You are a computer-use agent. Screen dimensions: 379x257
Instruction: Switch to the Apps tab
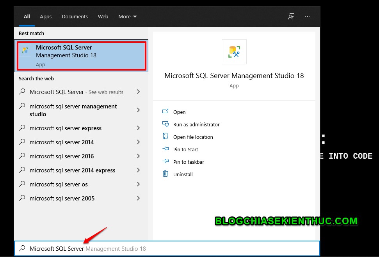coord(46,17)
